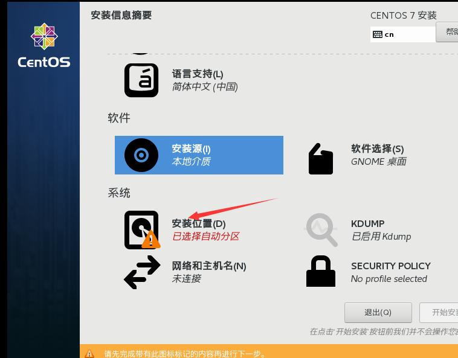Click the KDUMP magnifier icon
Viewport: 458px width, 358px height.
click(x=321, y=229)
